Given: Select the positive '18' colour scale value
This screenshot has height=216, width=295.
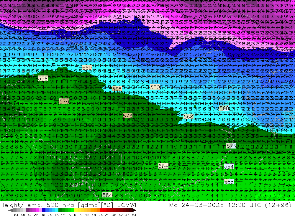Looking at the screenshot, I should tap(94, 215).
